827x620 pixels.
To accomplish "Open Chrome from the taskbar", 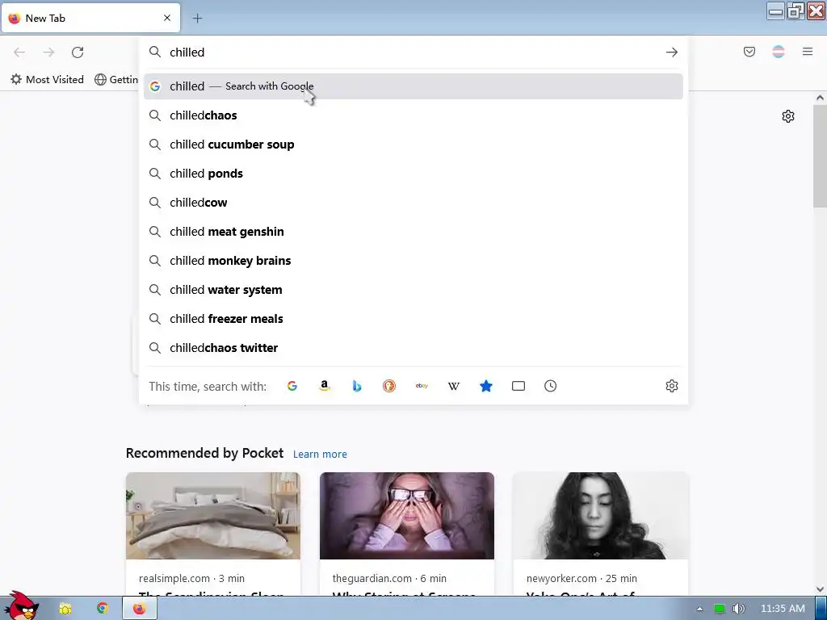I will 103,609.
